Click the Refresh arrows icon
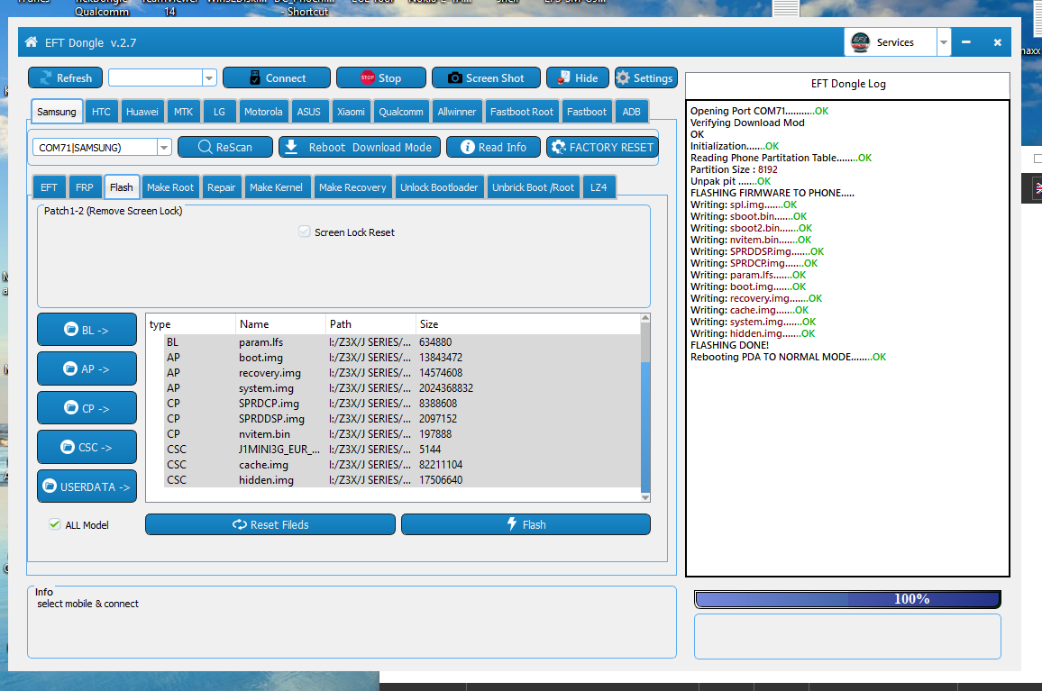 (44, 78)
